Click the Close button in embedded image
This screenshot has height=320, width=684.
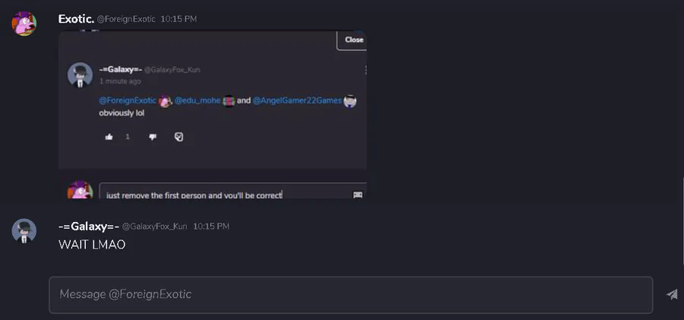[352, 40]
